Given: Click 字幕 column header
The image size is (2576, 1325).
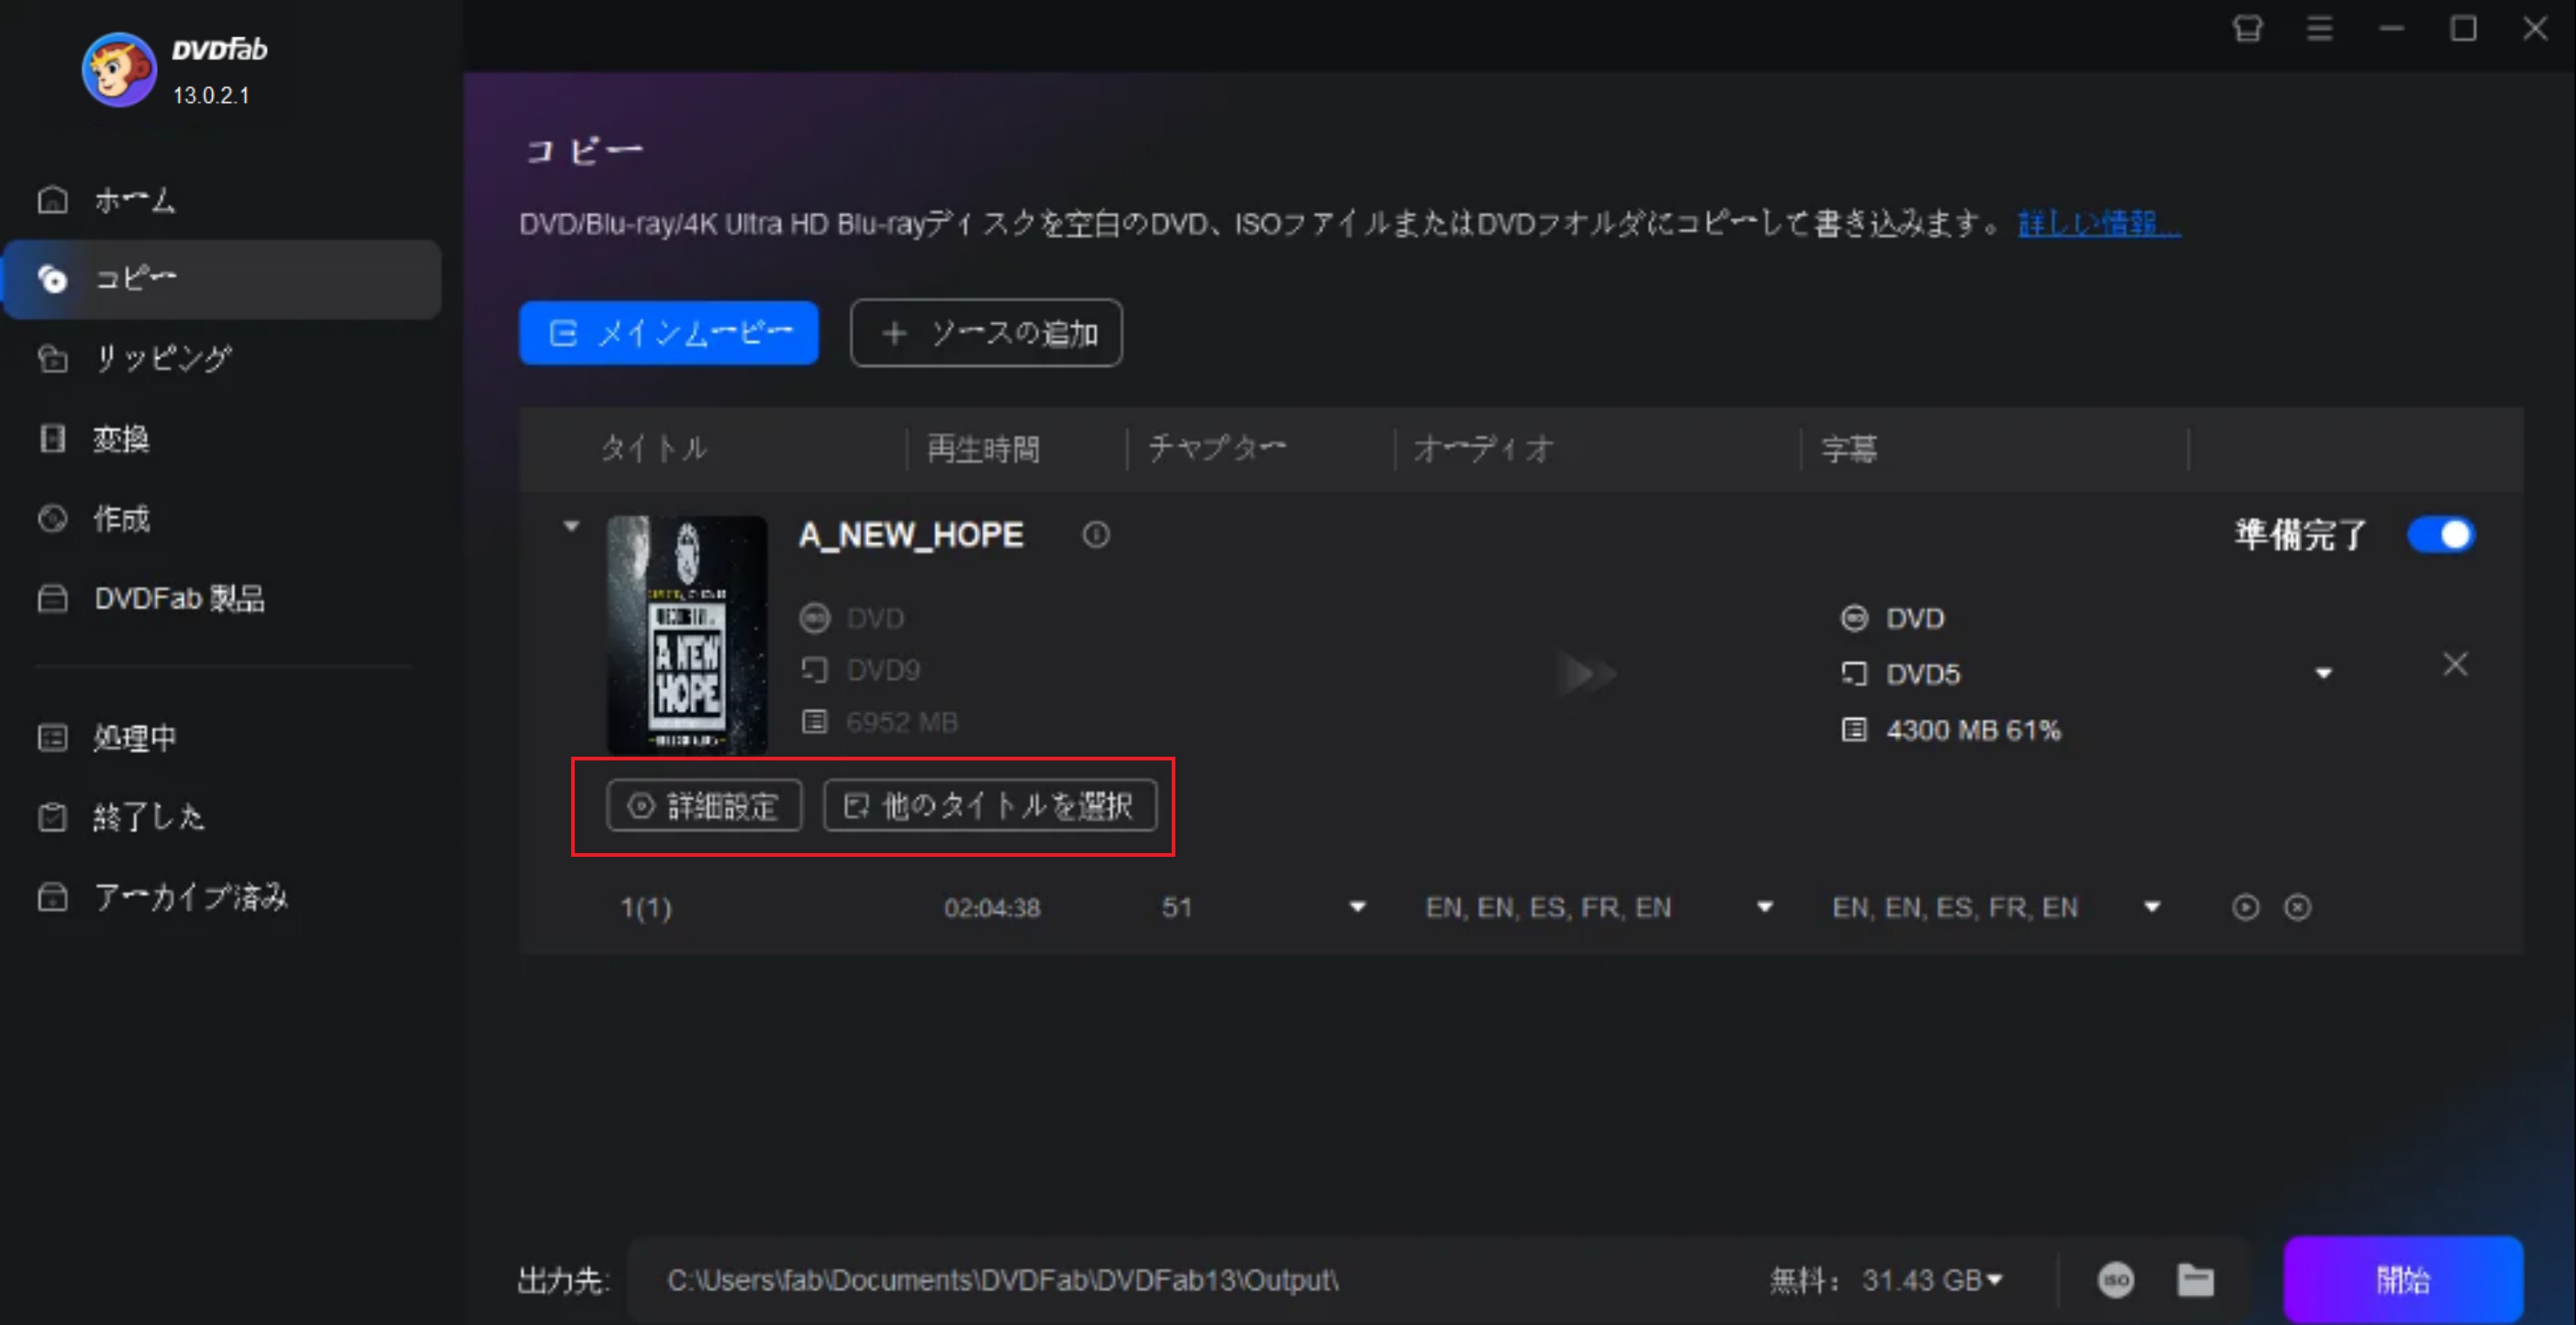Looking at the screenshot, I should click(x=1849, y=448).
